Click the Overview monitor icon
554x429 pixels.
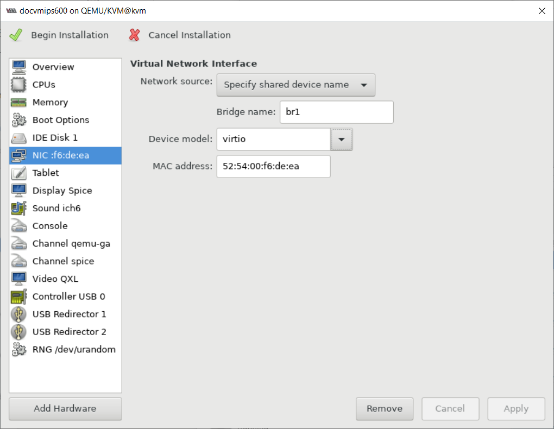18,67
